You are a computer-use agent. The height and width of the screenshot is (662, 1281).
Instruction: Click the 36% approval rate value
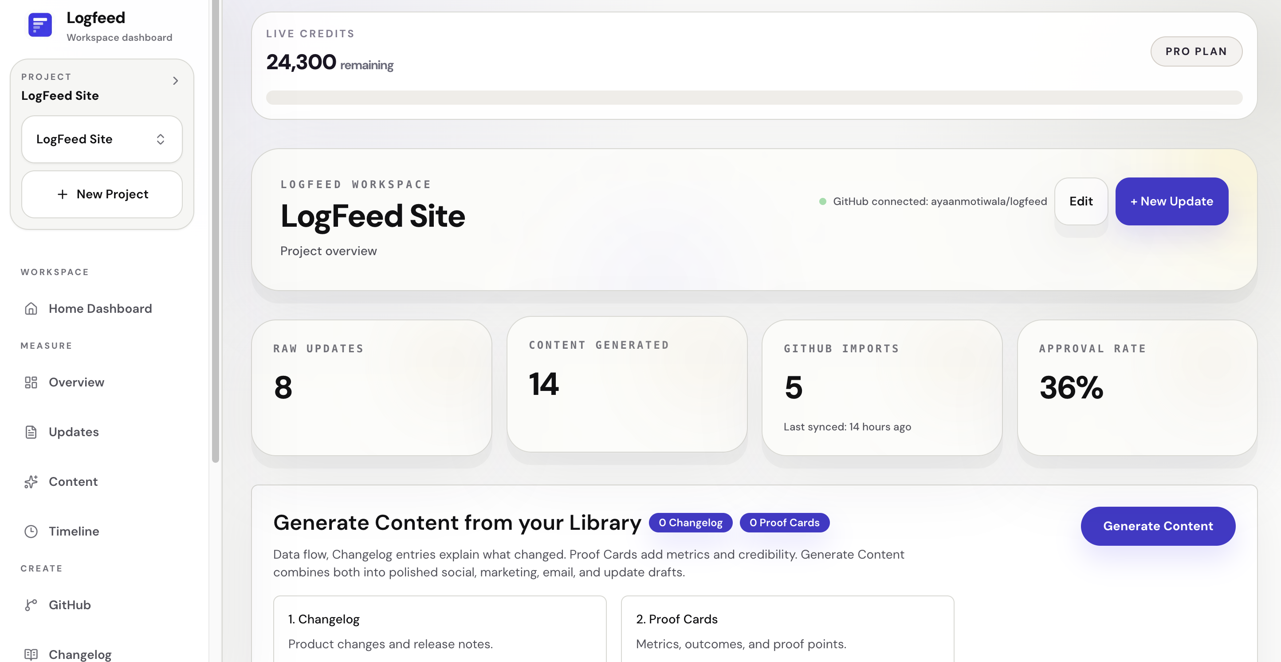[x=1071, y=387]
